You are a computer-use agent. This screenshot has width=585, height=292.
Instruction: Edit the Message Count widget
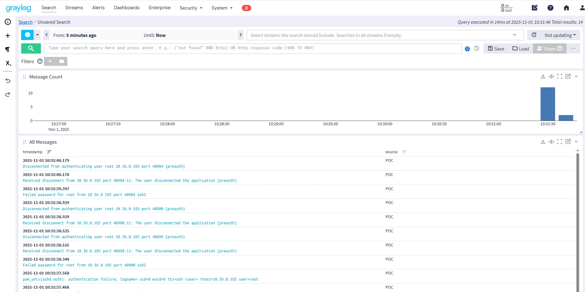point(568,76)
